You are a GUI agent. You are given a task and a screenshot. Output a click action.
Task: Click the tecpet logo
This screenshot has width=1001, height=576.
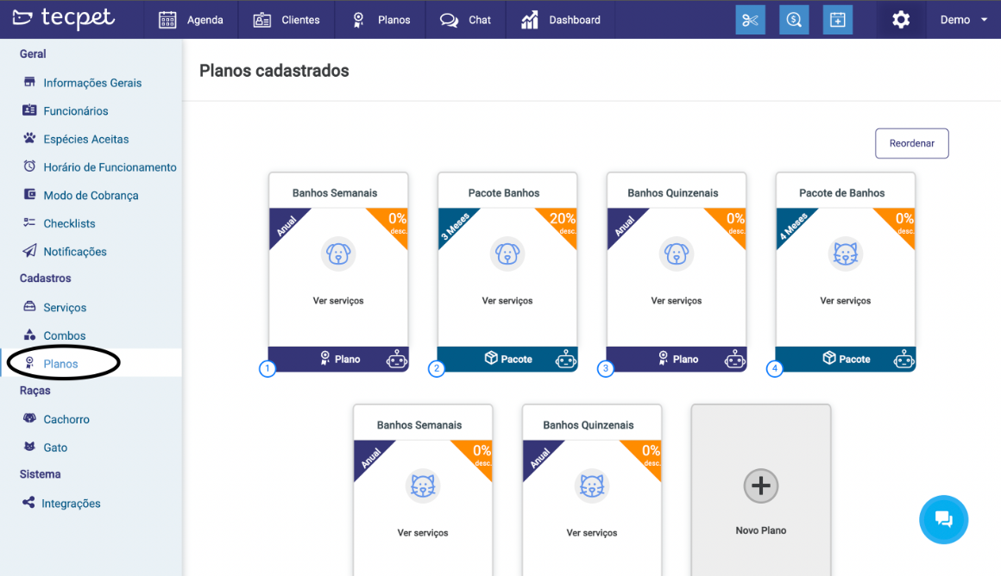click(x=64, y=18)
